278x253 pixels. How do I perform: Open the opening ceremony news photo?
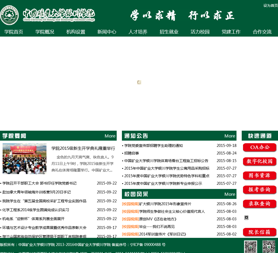coord(25,159)
